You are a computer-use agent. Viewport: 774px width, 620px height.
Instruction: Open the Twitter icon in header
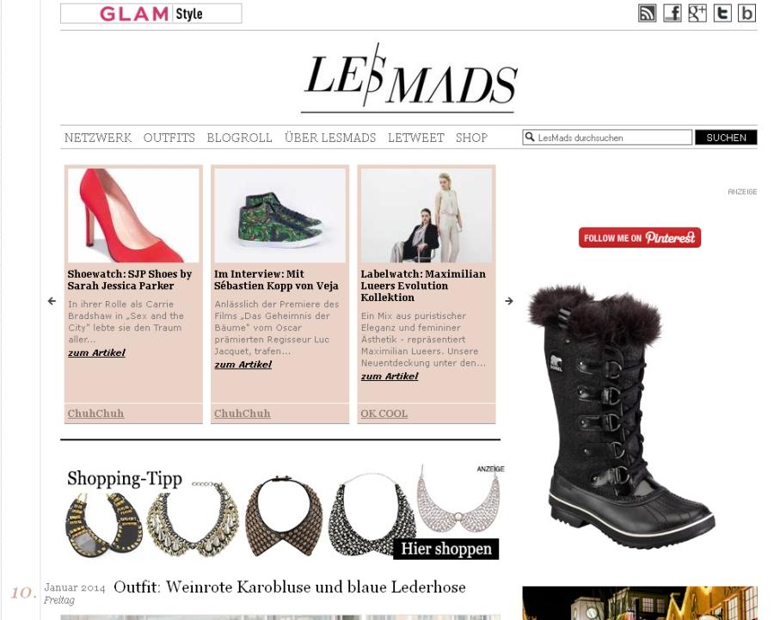click(x=722, y=13)
